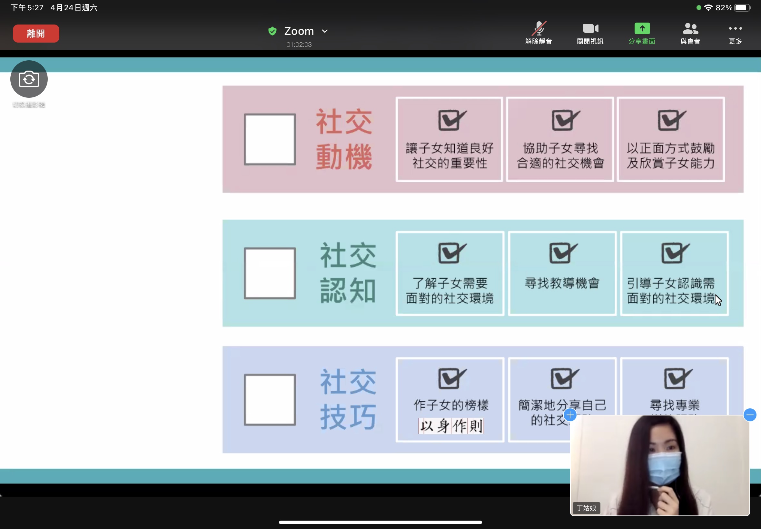Click checkmark above 尋找專業
Image resolution: width=761 pixels, height=529 pixels.
click(678, 378)
